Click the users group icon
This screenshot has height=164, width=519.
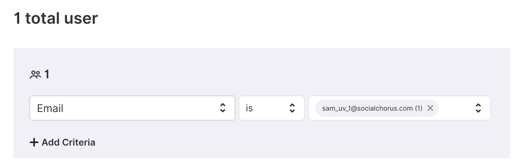(35, 75)
